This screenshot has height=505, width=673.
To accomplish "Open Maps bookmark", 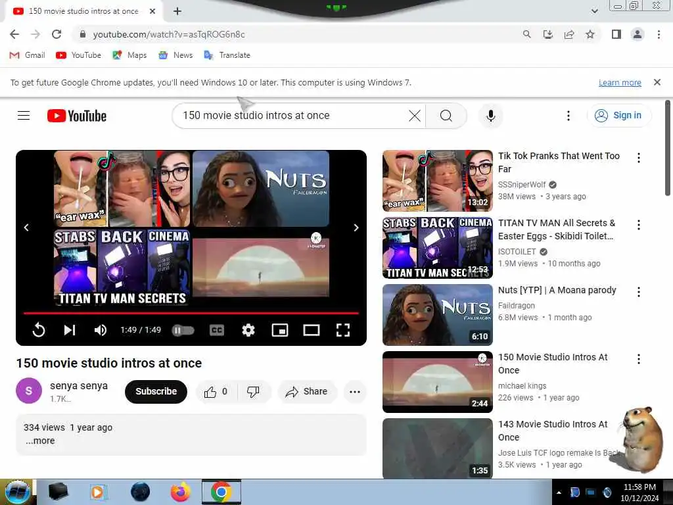I will click(x=129, y=55).
